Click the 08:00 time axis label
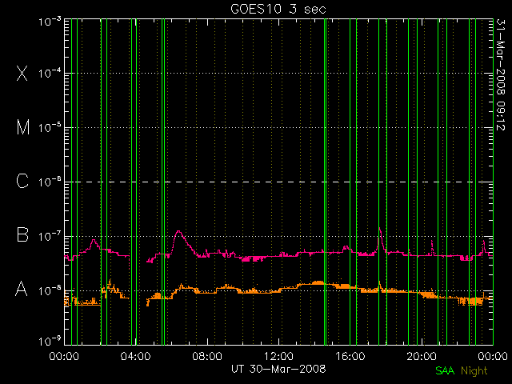The width and height of the screenshot is (512, 384). coord(207,355)
